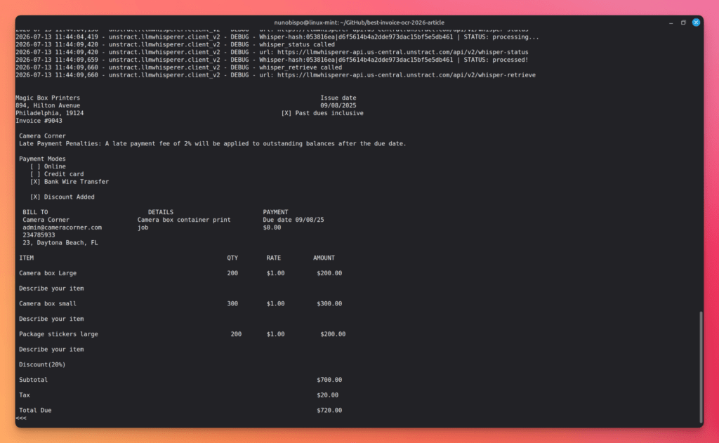Viewport: 719px width, 443px height.
Task: Click quantity 200 for Camera box Large
Action: pyautogui.click(x=232, y=273)
